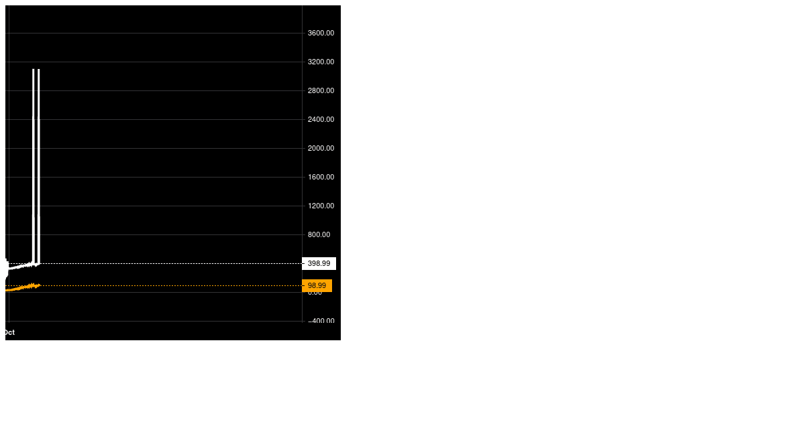Click the white 398.99 price label
The width and height of the screenshot is (805, 422).
319,263
